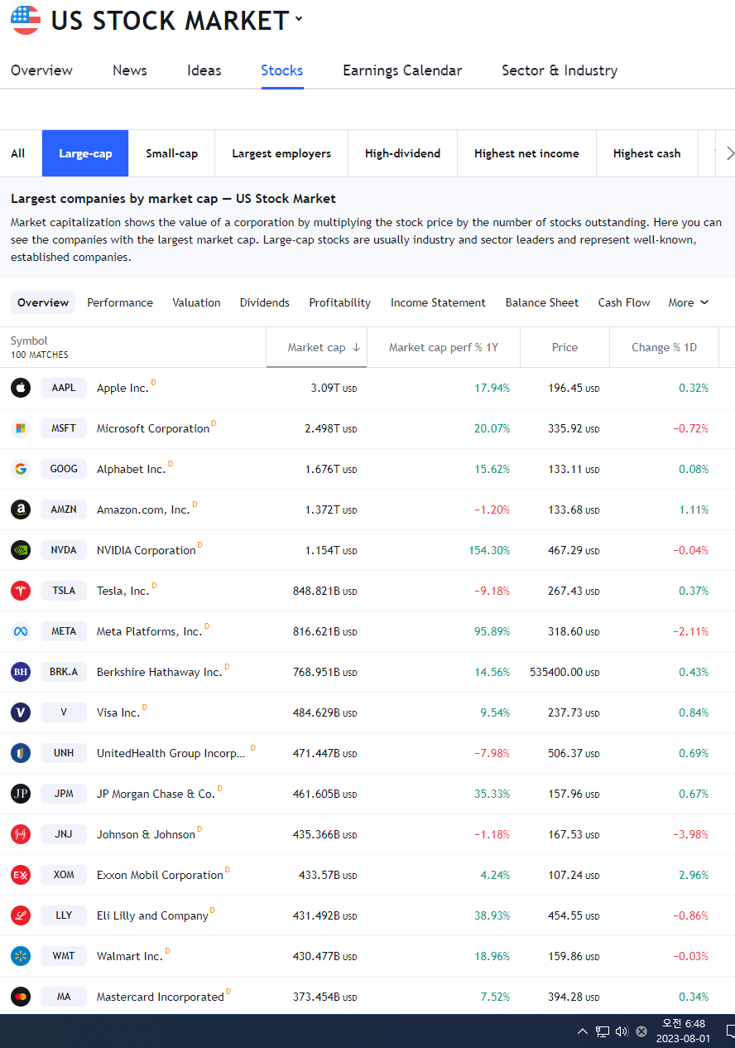Open the BRK.A ticker link
The height and width of the screenshot is (1048, 735).
tap(64, 672)
